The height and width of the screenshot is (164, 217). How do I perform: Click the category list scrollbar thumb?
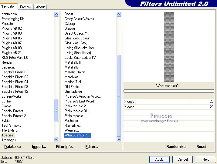[x=56, y=110]
